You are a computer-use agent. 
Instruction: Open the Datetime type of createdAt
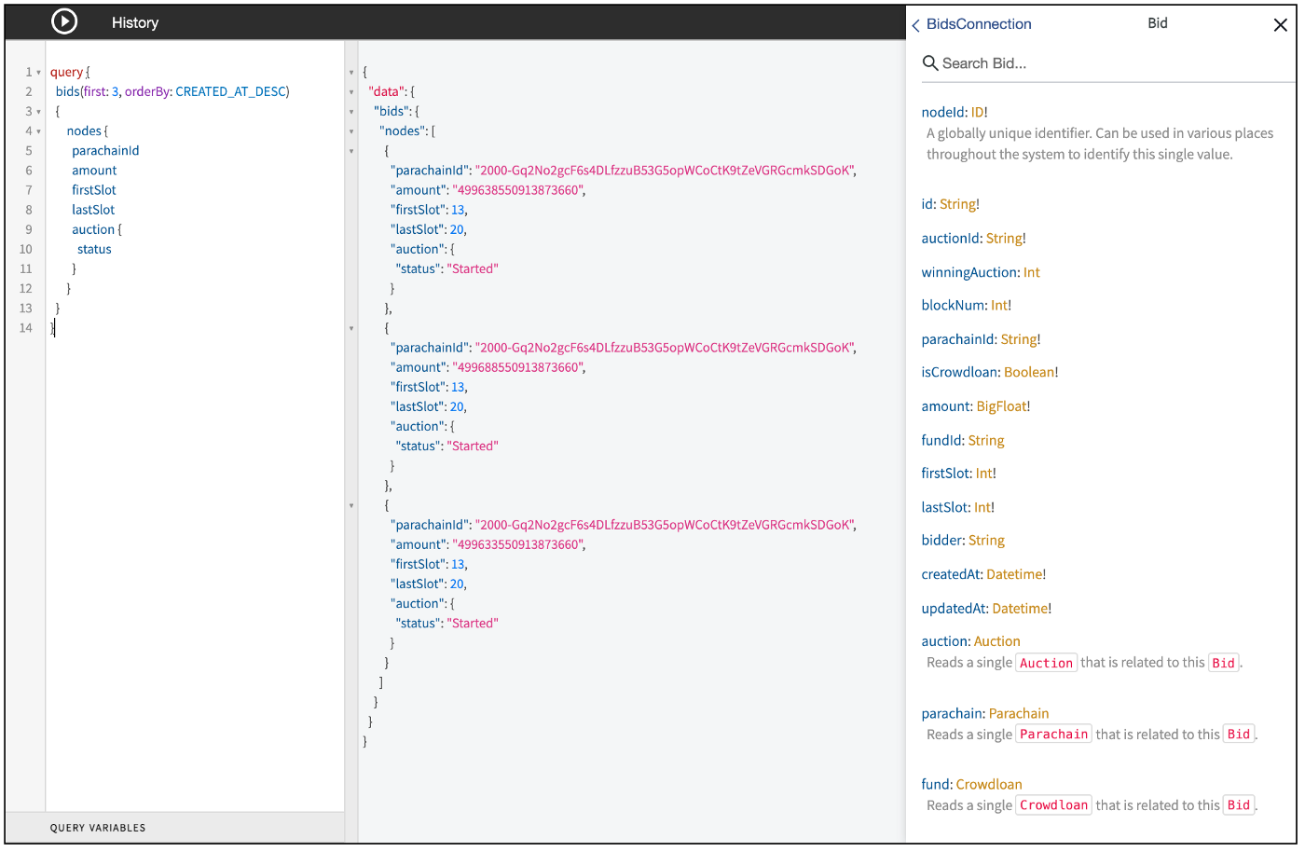tap(1014, 574)
